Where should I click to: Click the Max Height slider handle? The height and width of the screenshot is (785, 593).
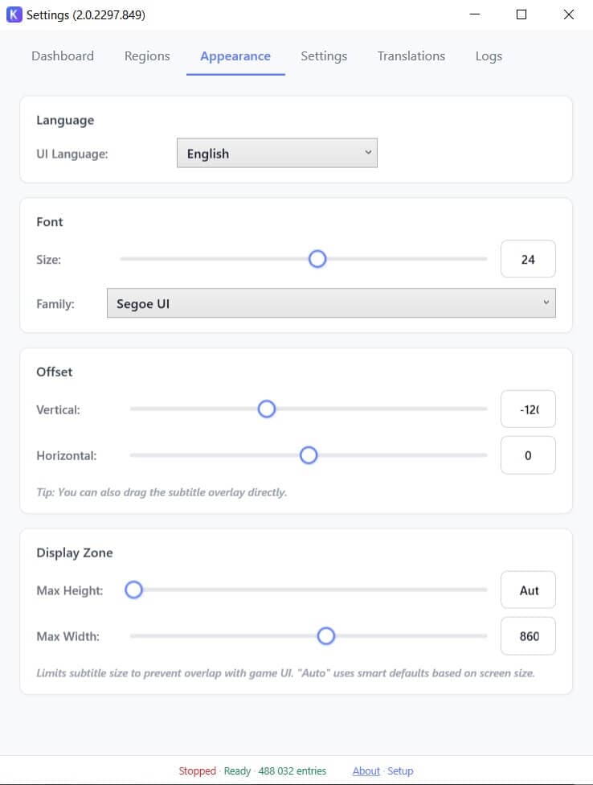pyautogui.click(x=134, y=590)
